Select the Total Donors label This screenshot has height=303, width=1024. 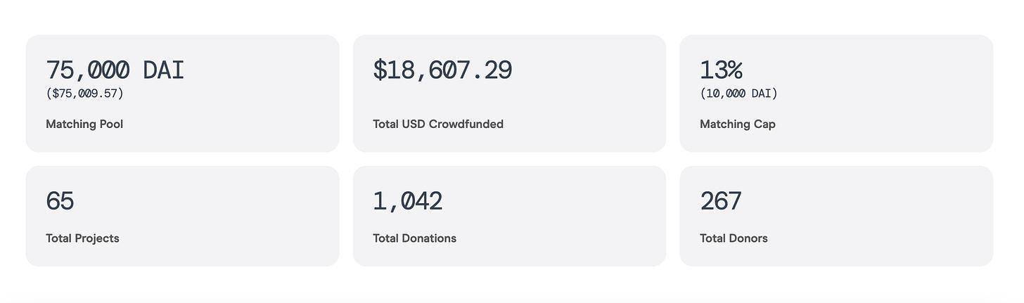coord(734,238)
